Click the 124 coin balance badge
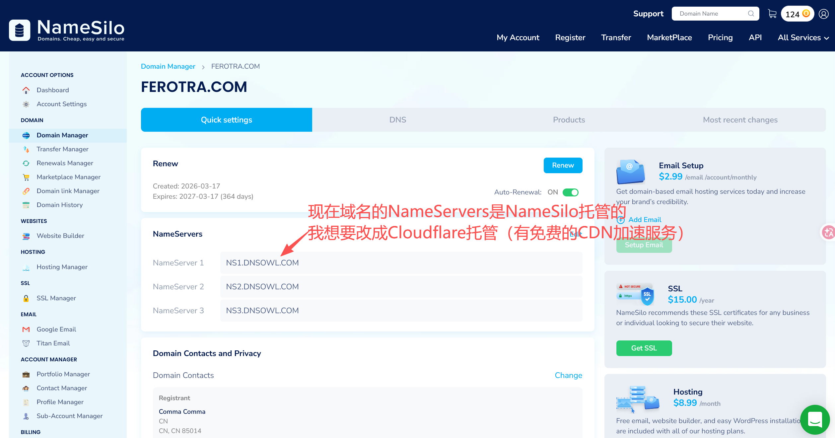Image resolution: width=835 pixels, height=438 pixels. [x=797, y=14]
